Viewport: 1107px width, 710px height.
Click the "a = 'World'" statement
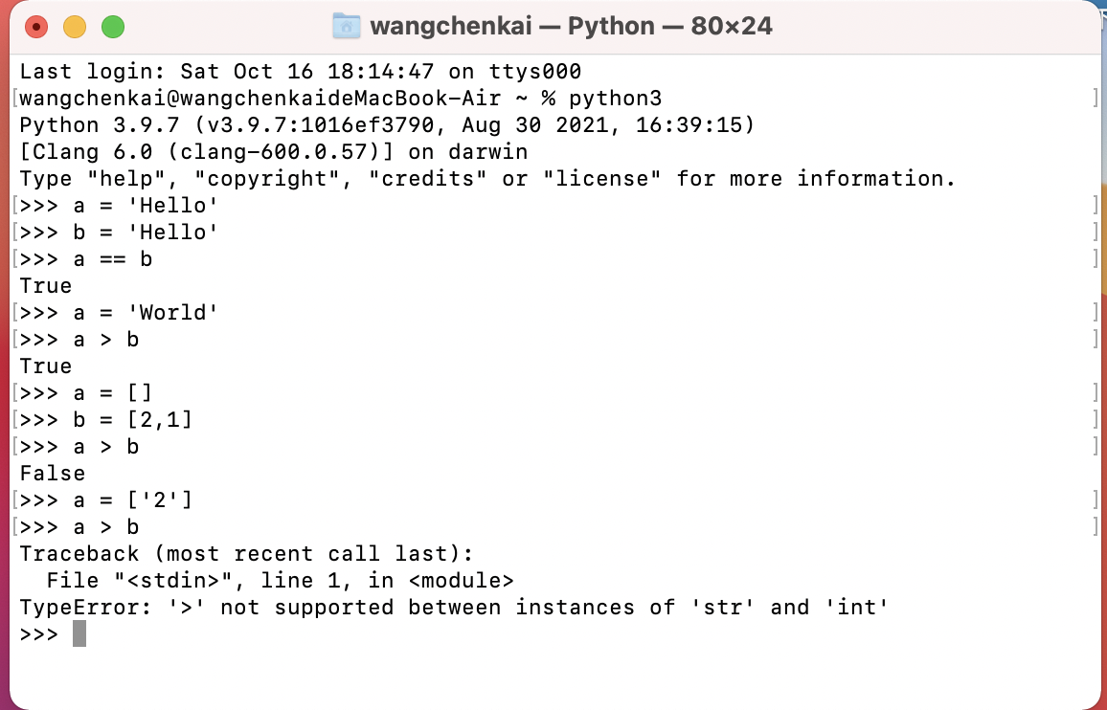click(x=146, y=312)
